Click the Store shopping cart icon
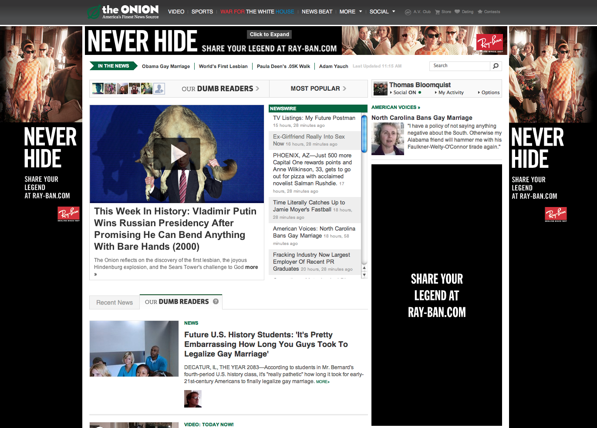The width and height of the screenshot is (597, 428). tap(437, 12)
